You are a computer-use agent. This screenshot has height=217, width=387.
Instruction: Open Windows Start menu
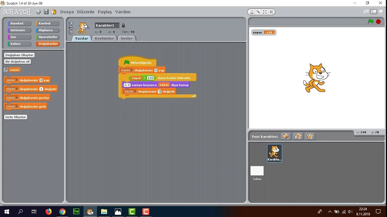tap(7, 212)
